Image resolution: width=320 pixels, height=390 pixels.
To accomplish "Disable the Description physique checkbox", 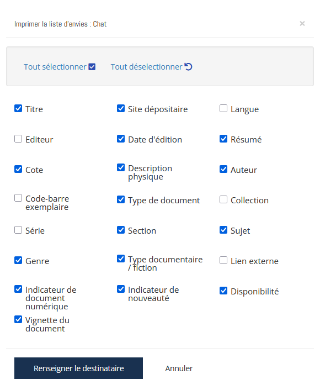I will coord(121,167).
